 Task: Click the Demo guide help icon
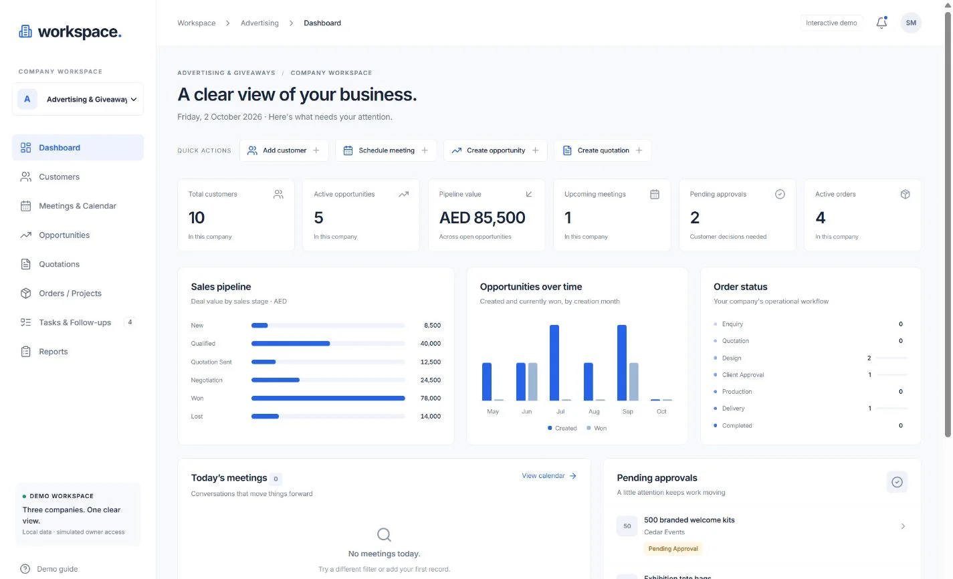pyautogui.click(x=25, y=569)
